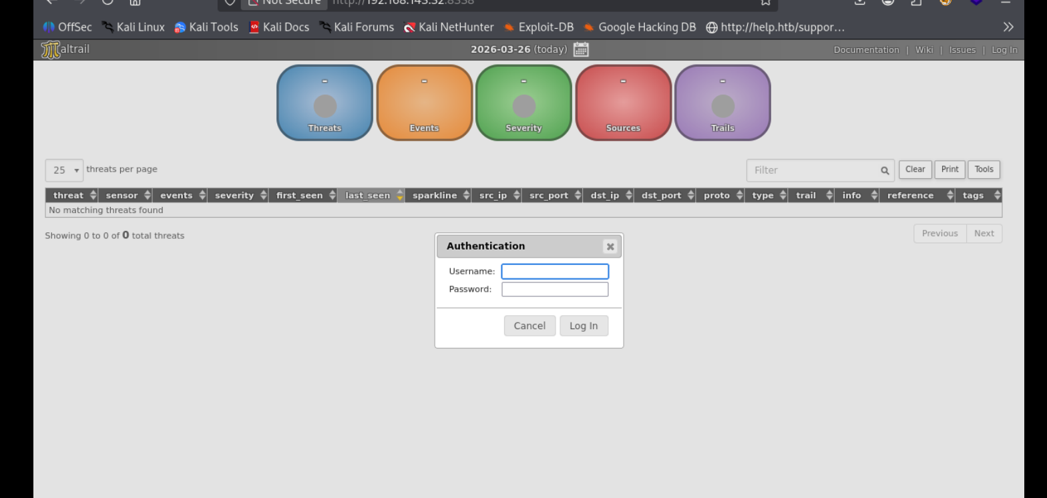Viewport: 1047px width, 498px height.
Task: Close the Authentication dialog with X
Action: [610, 246]
